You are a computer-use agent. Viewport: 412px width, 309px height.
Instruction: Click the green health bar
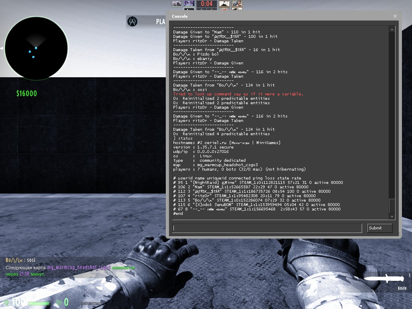point(39,303)
